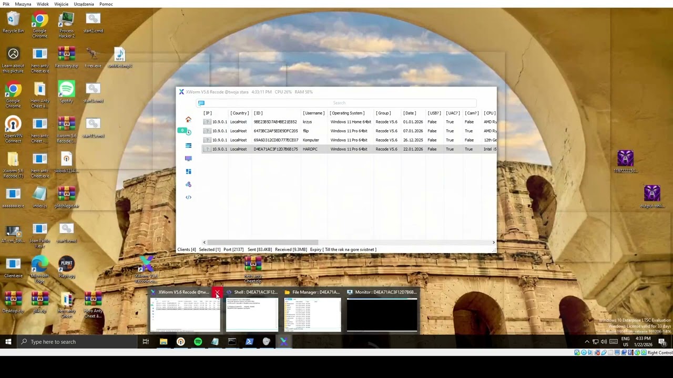Sort clients by the [Date] column
The height and width of the screenshot is (378, 673).
point(410,113)
